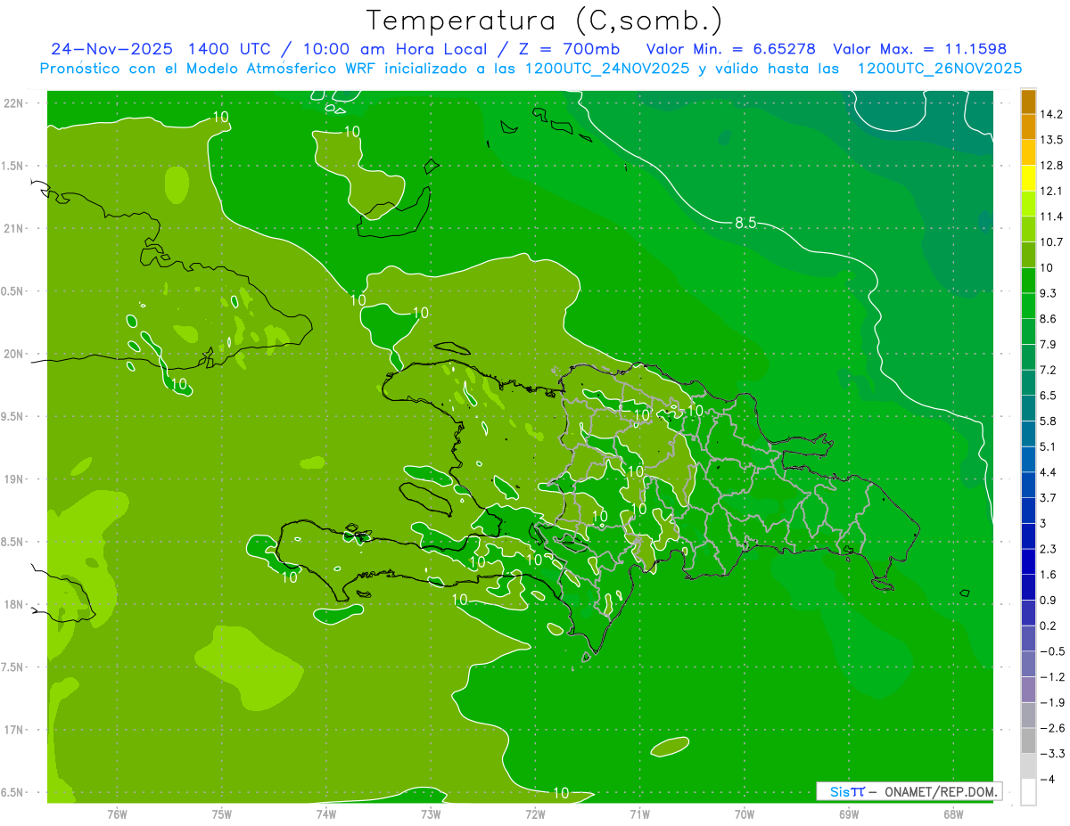The width and height of the screenshot is (1070, 826).
Task: Click the "70W" longitude label
Action: coord(744,814)
